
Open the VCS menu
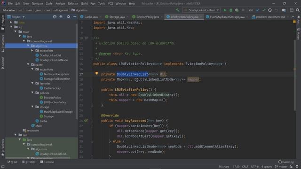point(110,3)
